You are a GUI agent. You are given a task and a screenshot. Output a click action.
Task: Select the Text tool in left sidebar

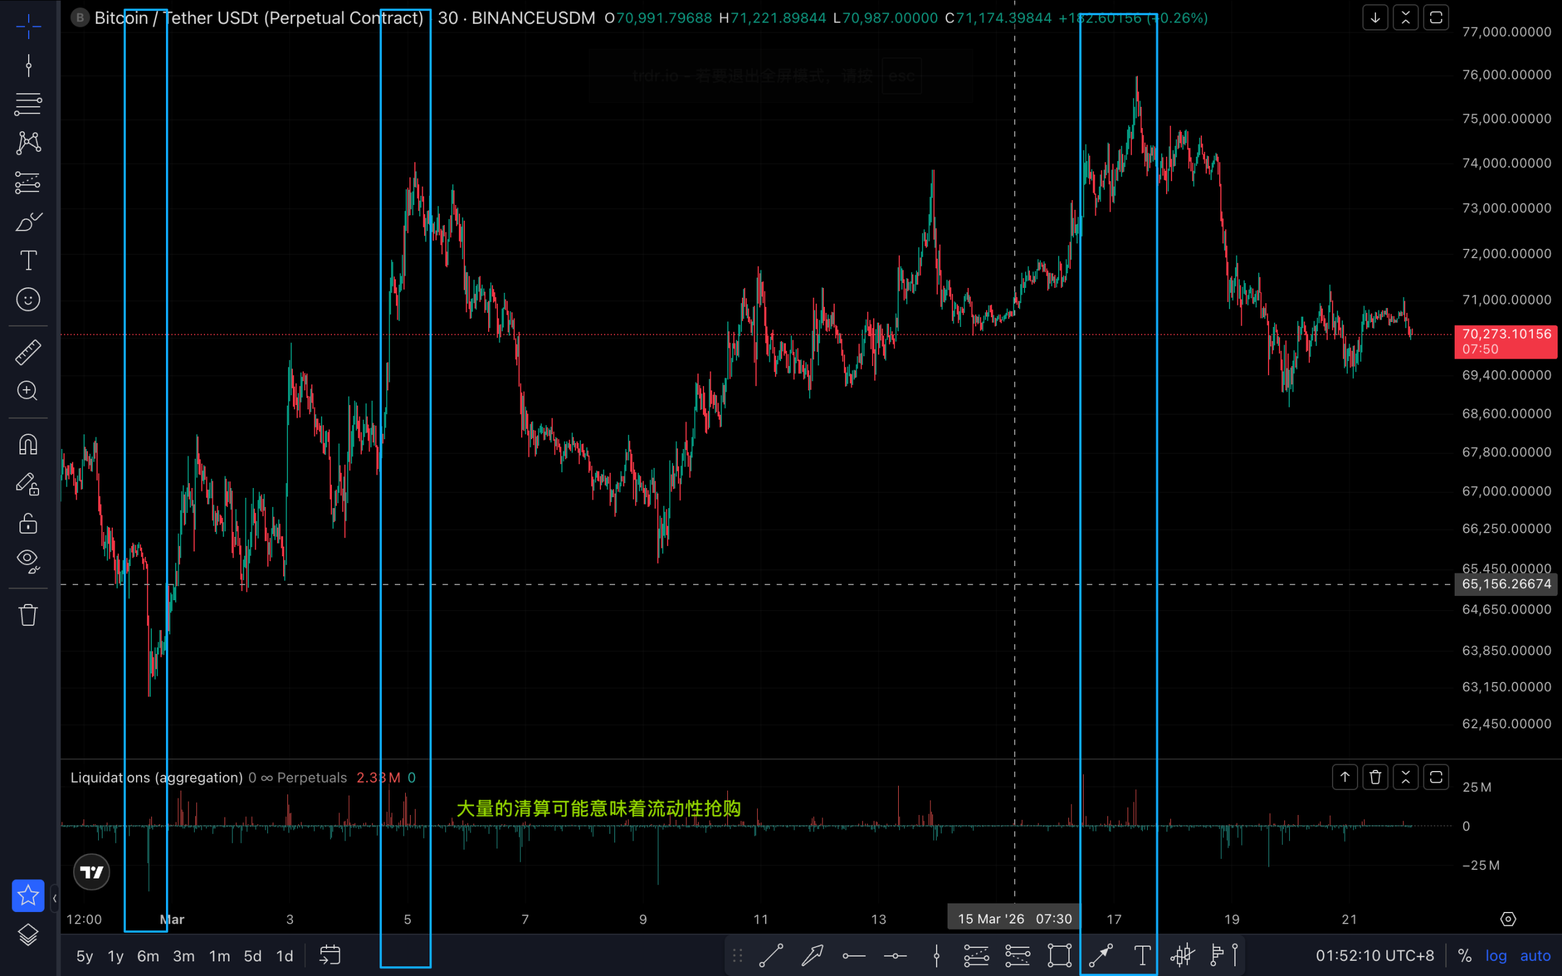click(x=27, y=261)
